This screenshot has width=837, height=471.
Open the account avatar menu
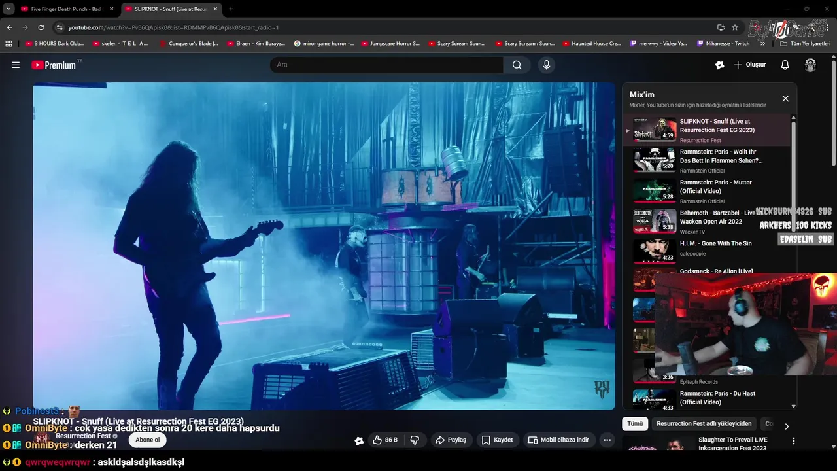810,65
